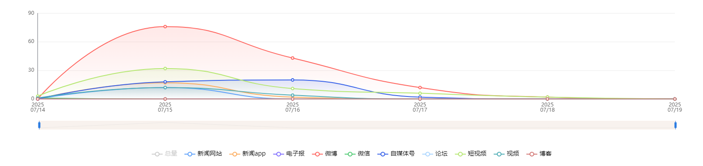Click the right zoom slider handle
This screenshot has height=166, width=703.
click(x=676, y=125)
